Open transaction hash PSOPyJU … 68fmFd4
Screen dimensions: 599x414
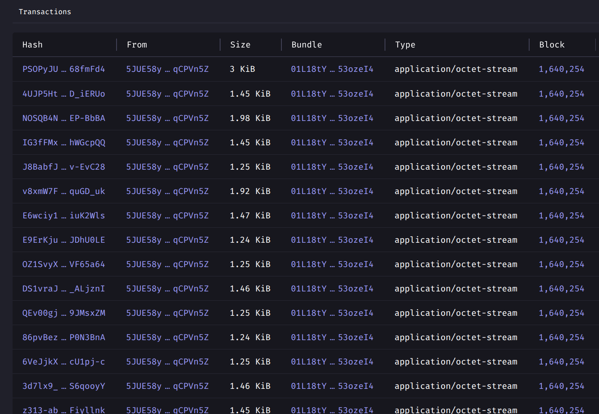pyautogui.click(x=64, y=69)
